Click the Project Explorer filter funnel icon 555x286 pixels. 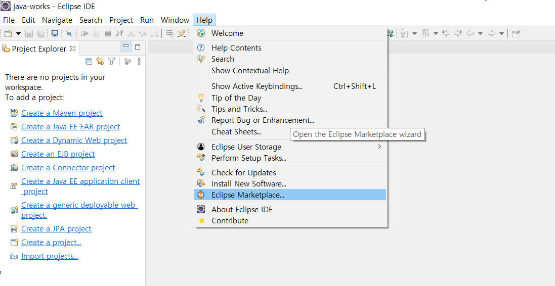[x=111, y=62]
